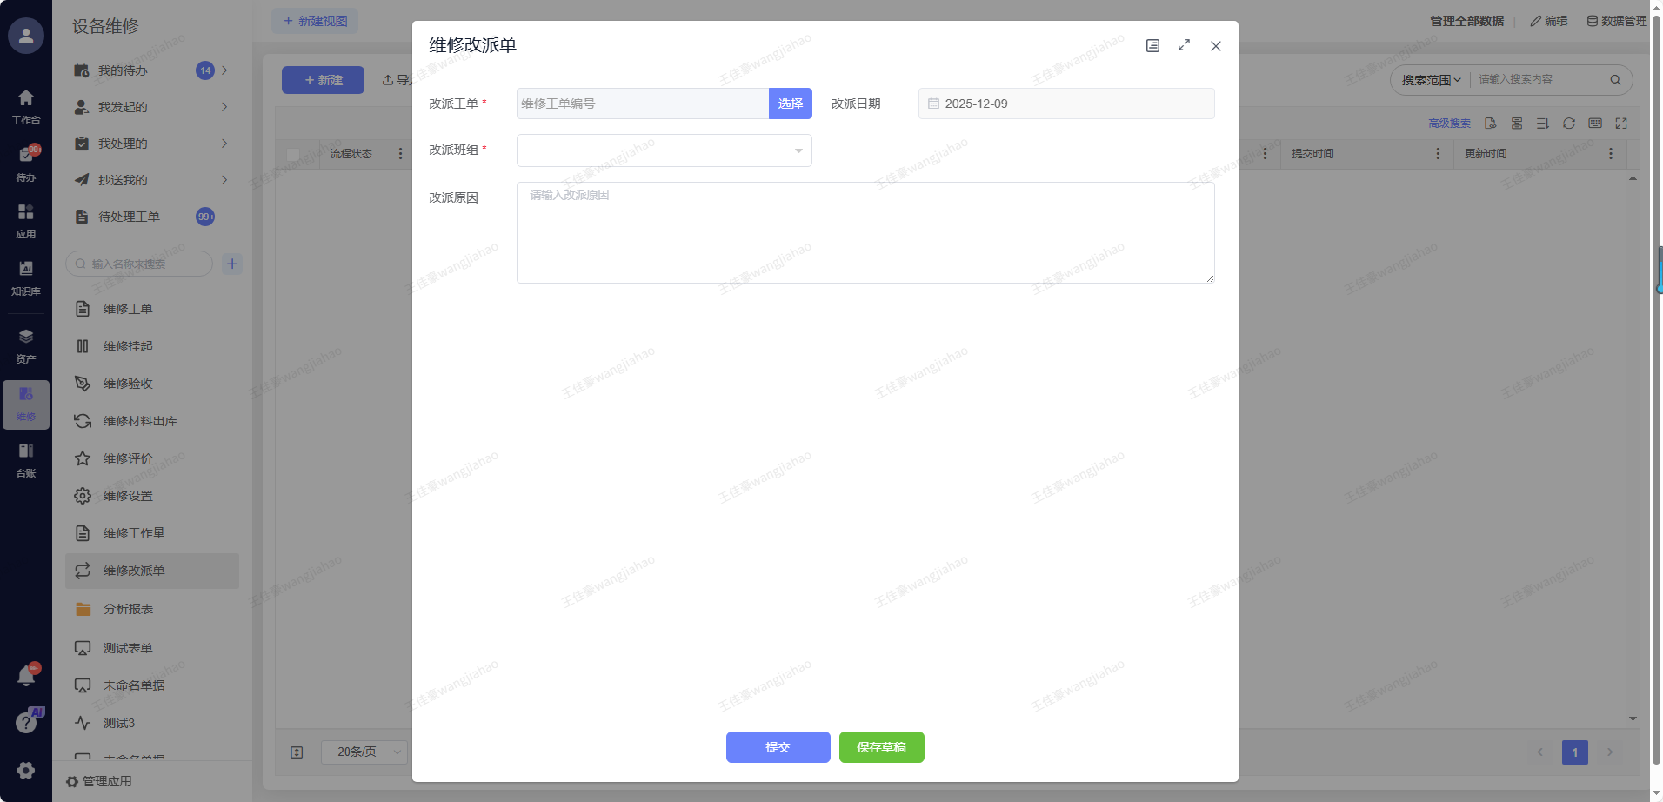Open the 改派班组 dropdown
The height and width of the screenshot is (802, 1663).
664,150
